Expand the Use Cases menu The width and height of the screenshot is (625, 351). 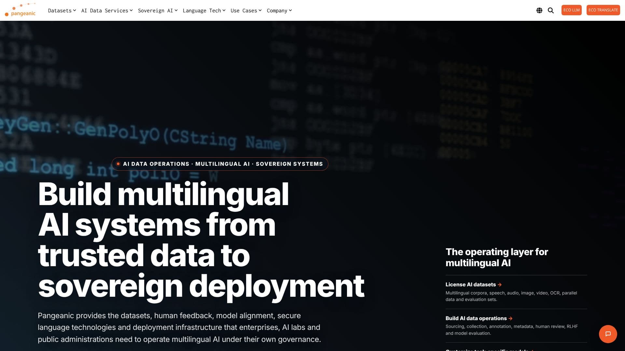[x=246, y=10]
